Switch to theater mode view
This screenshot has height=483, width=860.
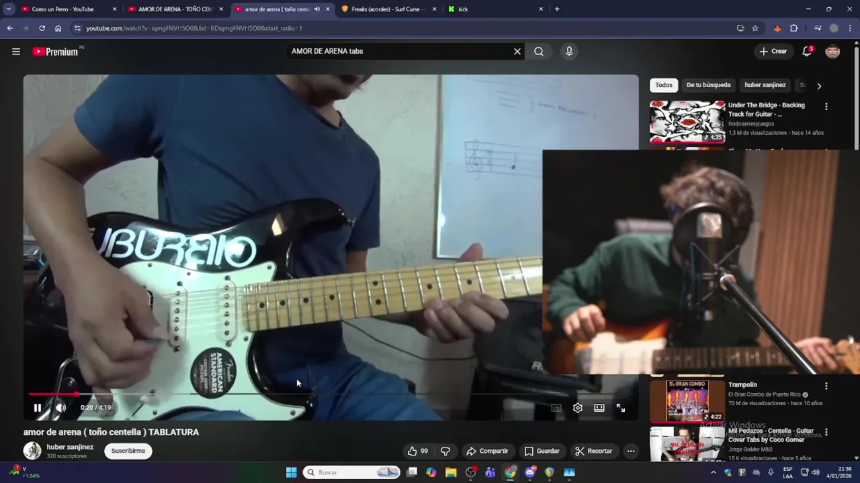599,407
